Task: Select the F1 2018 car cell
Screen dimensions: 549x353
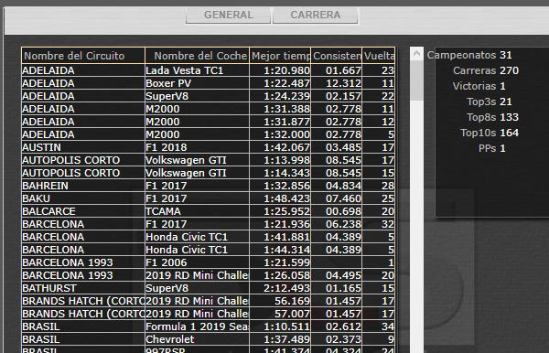Action: click(x=197, y=147)
